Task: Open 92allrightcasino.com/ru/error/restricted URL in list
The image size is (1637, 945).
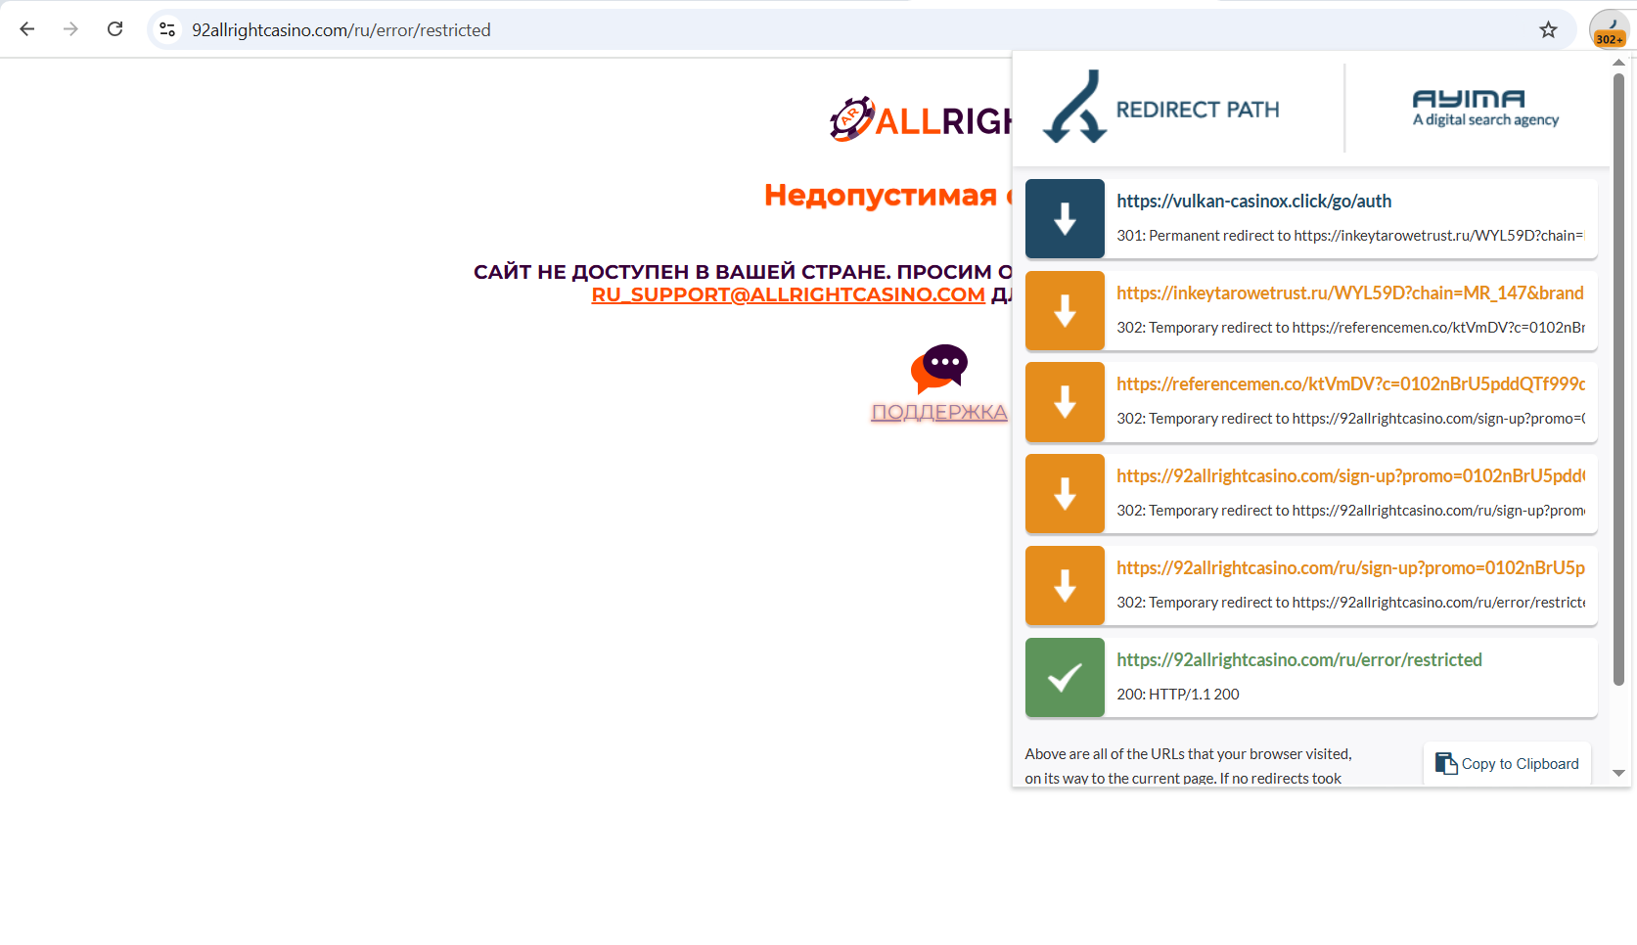Action: pyautogui.click(x=1299, y=659)
